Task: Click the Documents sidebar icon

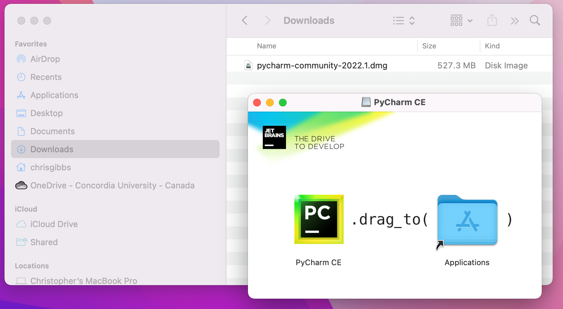Action: click(x=21, y=131)
